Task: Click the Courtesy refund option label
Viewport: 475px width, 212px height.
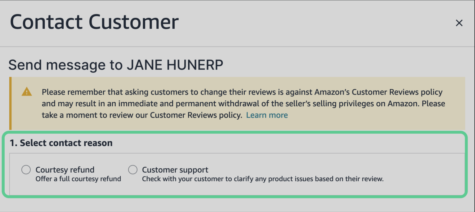Action: click(65, 169)
